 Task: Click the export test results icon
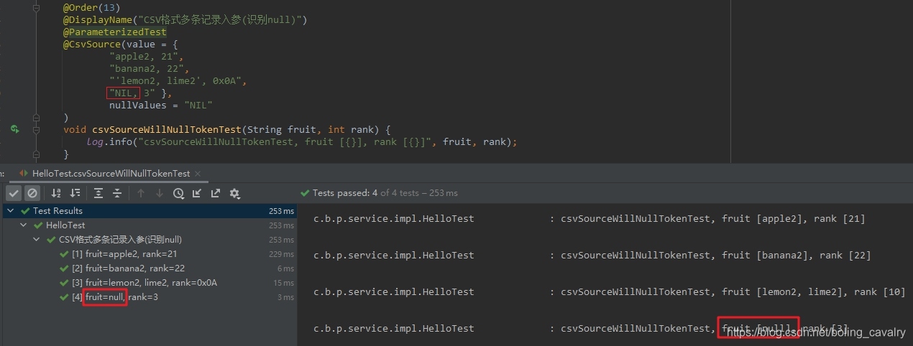[216, 193]
